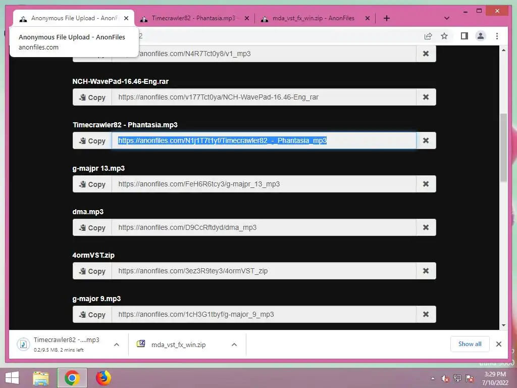This screenshot has height=388, width=517.
Task: Remove the v1_mp3 entry with its X
Action: coord(426,54)
